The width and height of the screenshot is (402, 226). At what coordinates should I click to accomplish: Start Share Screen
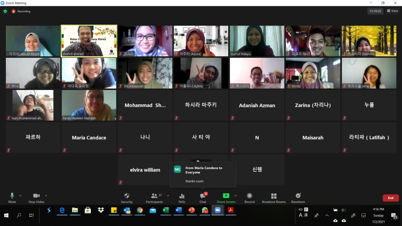coord(226,198)
